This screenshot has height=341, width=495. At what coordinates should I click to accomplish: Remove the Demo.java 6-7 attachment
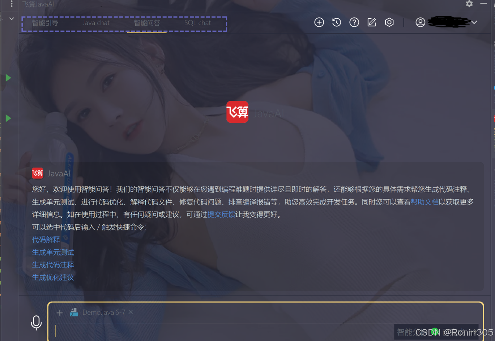click(130, 312)
